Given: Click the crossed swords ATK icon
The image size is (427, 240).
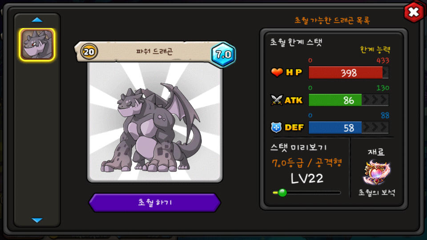Looking at the screenshot, I should [277, 100].
